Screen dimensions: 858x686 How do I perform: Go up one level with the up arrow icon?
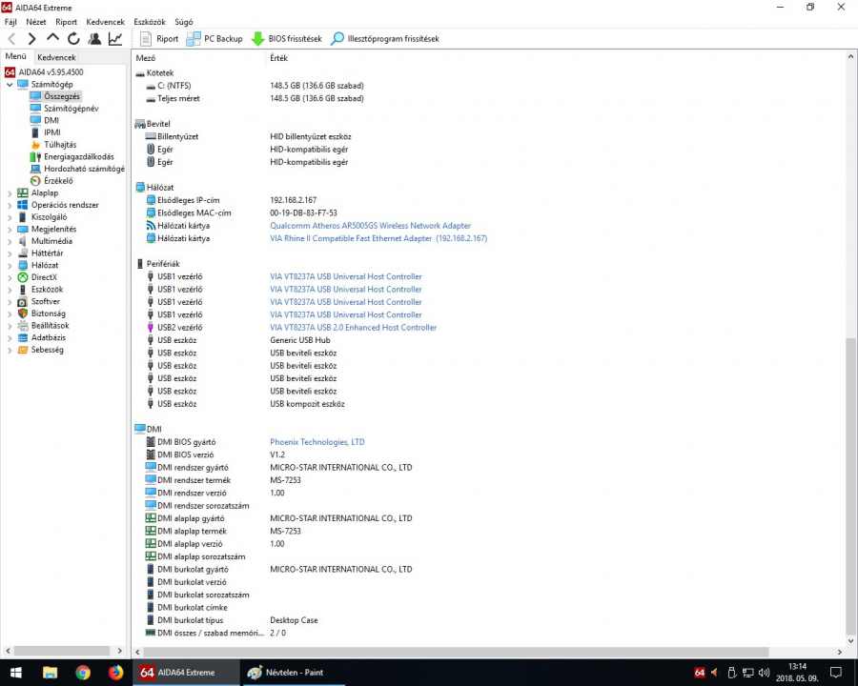pos(52,38)
